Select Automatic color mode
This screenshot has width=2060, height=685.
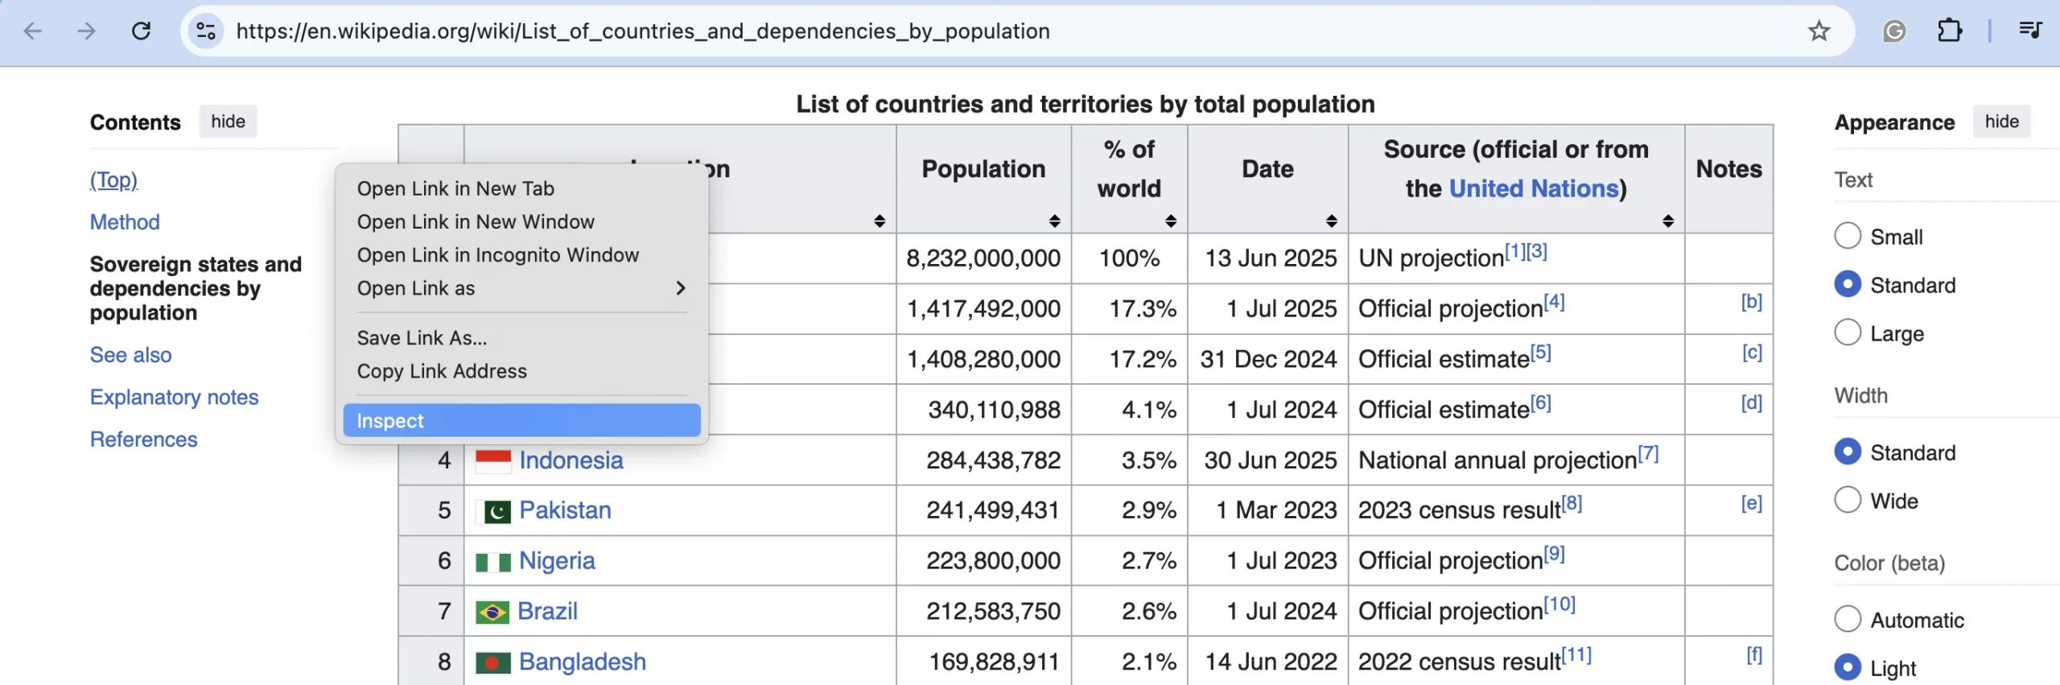pyautogui.click(x=1848, y=619)
